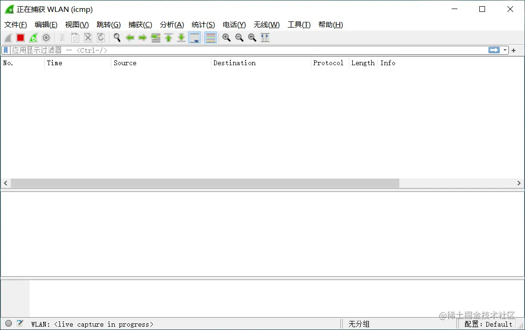Click into the display filter input field
The height and width of the screenshot is (330, 525).
(x=248, y=50)
